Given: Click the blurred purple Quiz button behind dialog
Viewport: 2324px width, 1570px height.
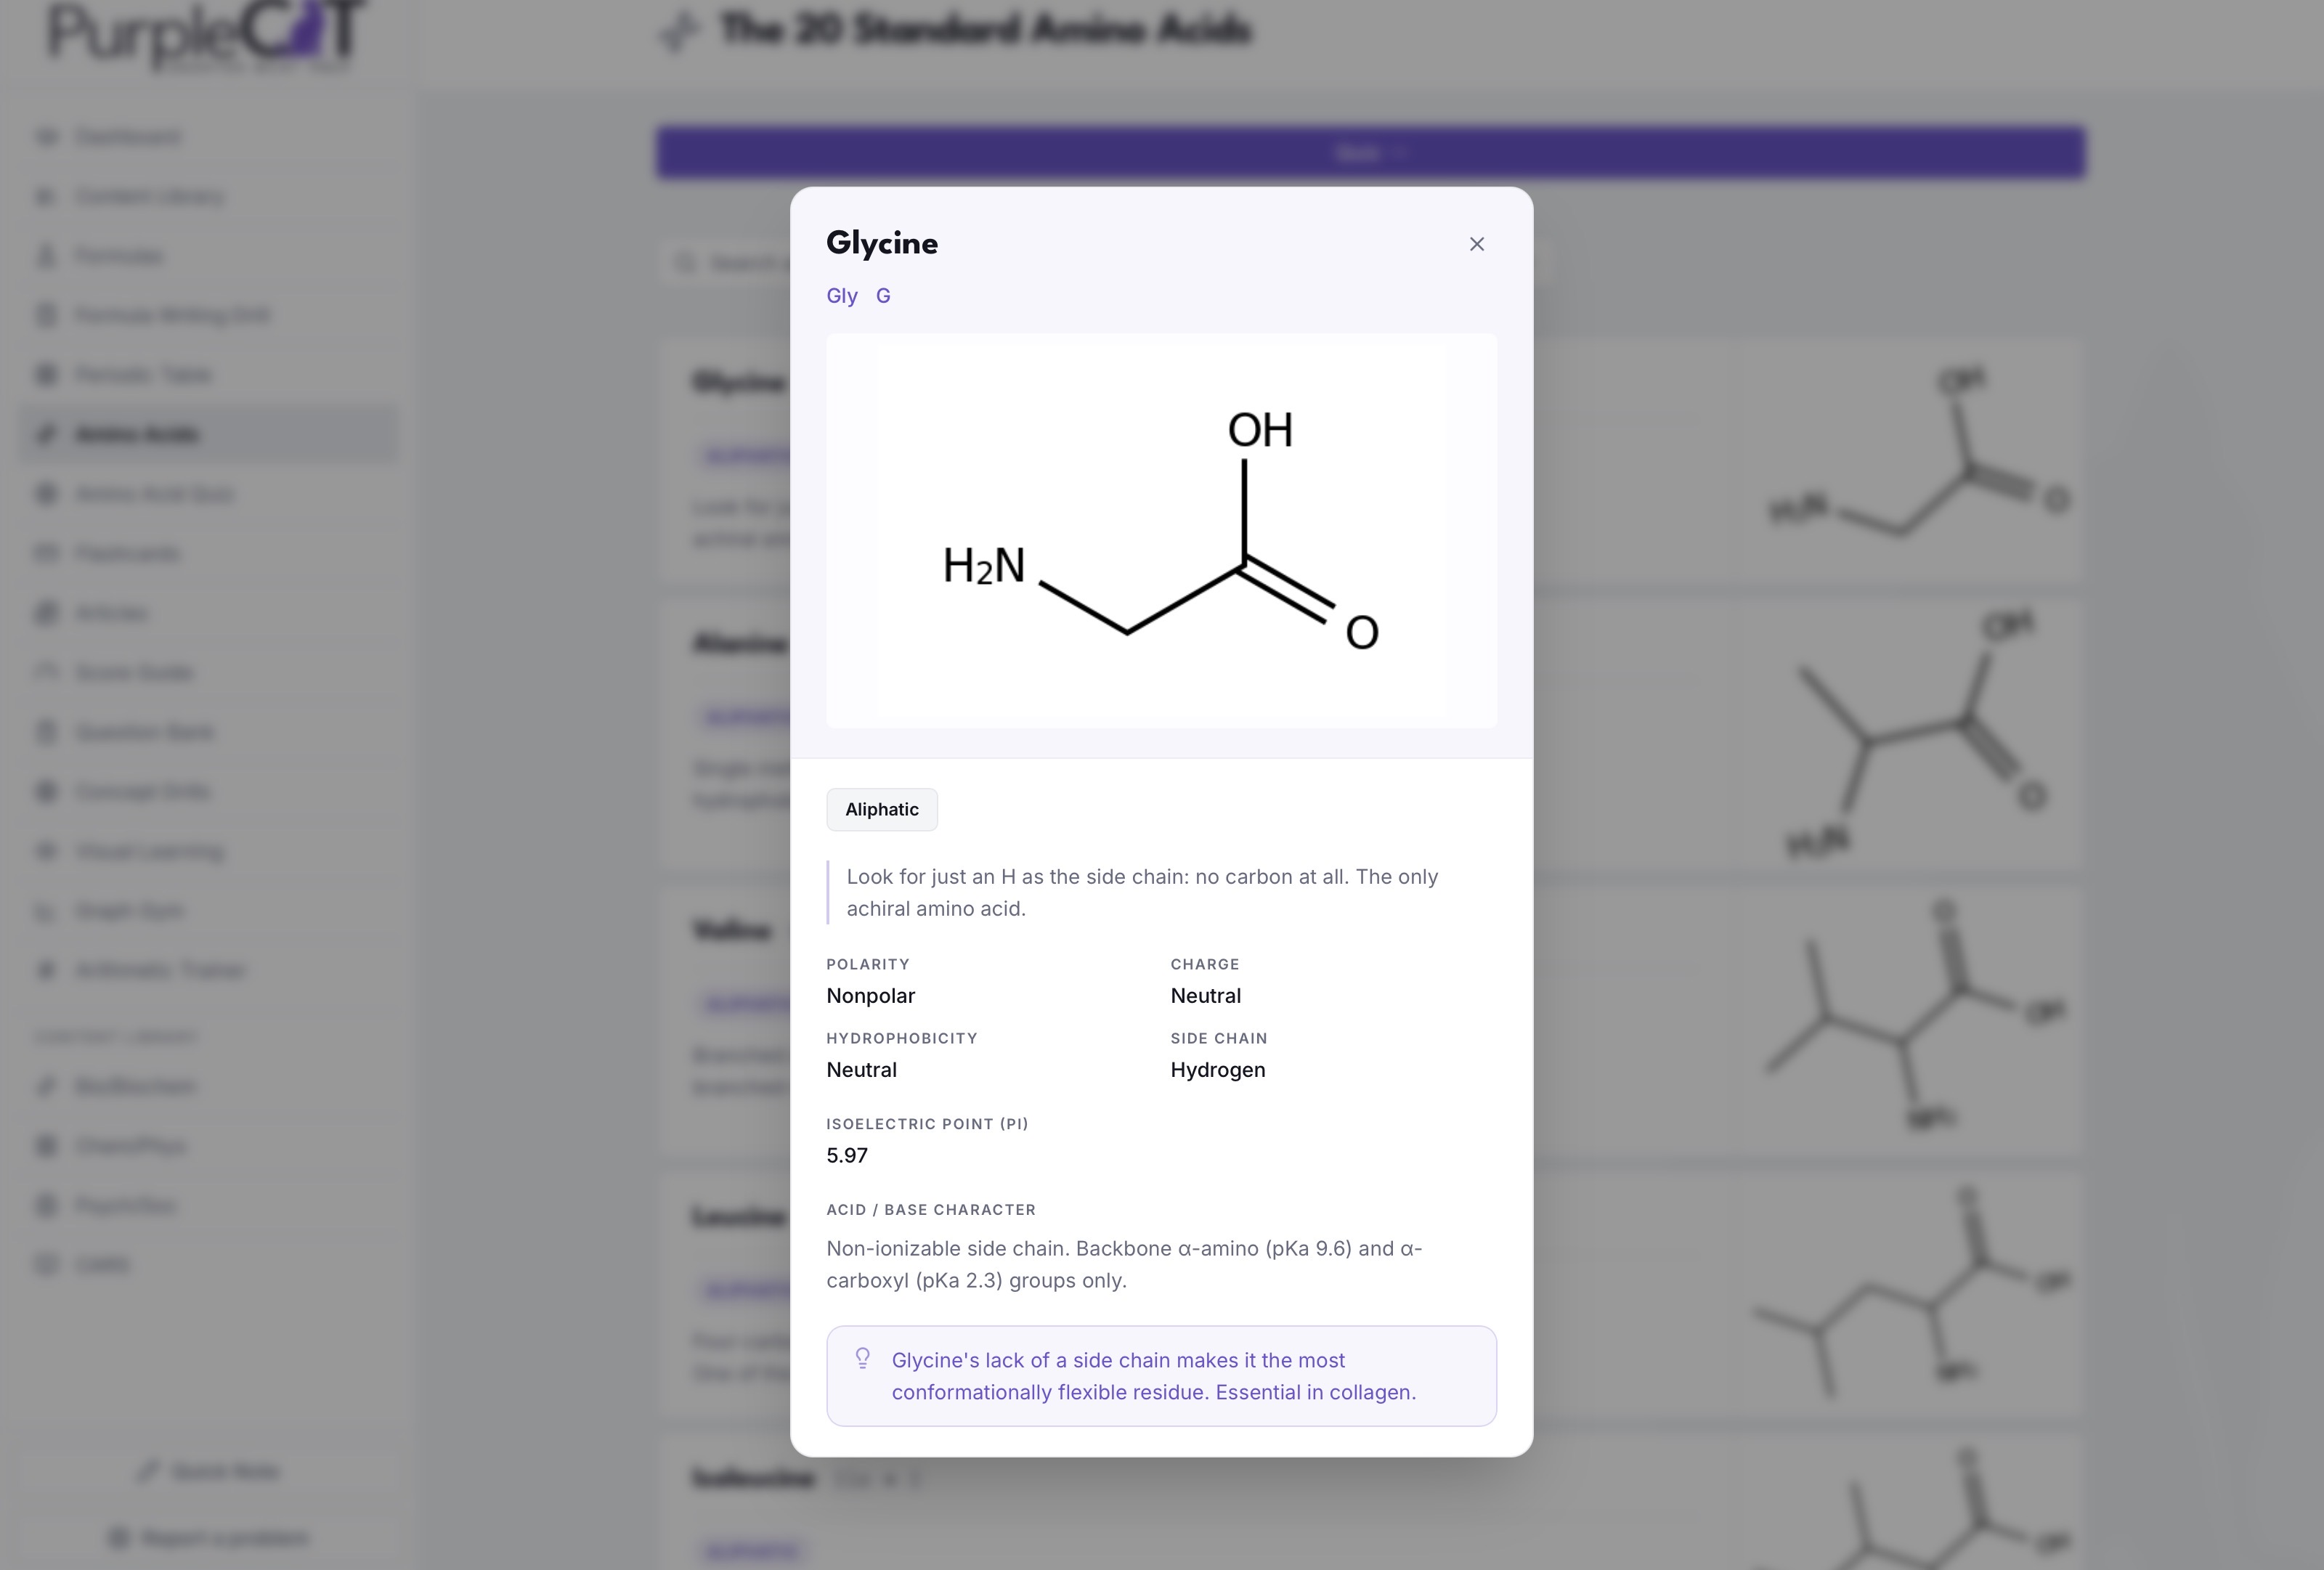Looking at the screenshot, I should tap(1370, 153).
